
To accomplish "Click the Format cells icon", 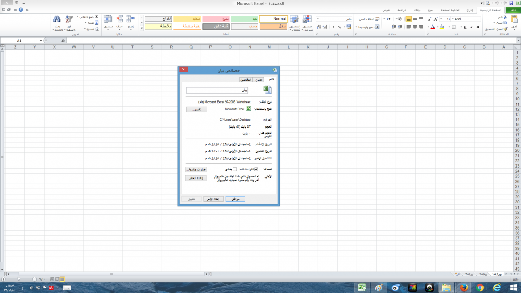I will [x=108, y=19].
